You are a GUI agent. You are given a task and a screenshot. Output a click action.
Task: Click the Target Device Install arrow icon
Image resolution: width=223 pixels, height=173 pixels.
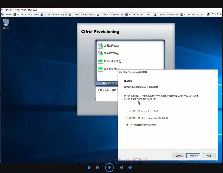click(100, 61)
